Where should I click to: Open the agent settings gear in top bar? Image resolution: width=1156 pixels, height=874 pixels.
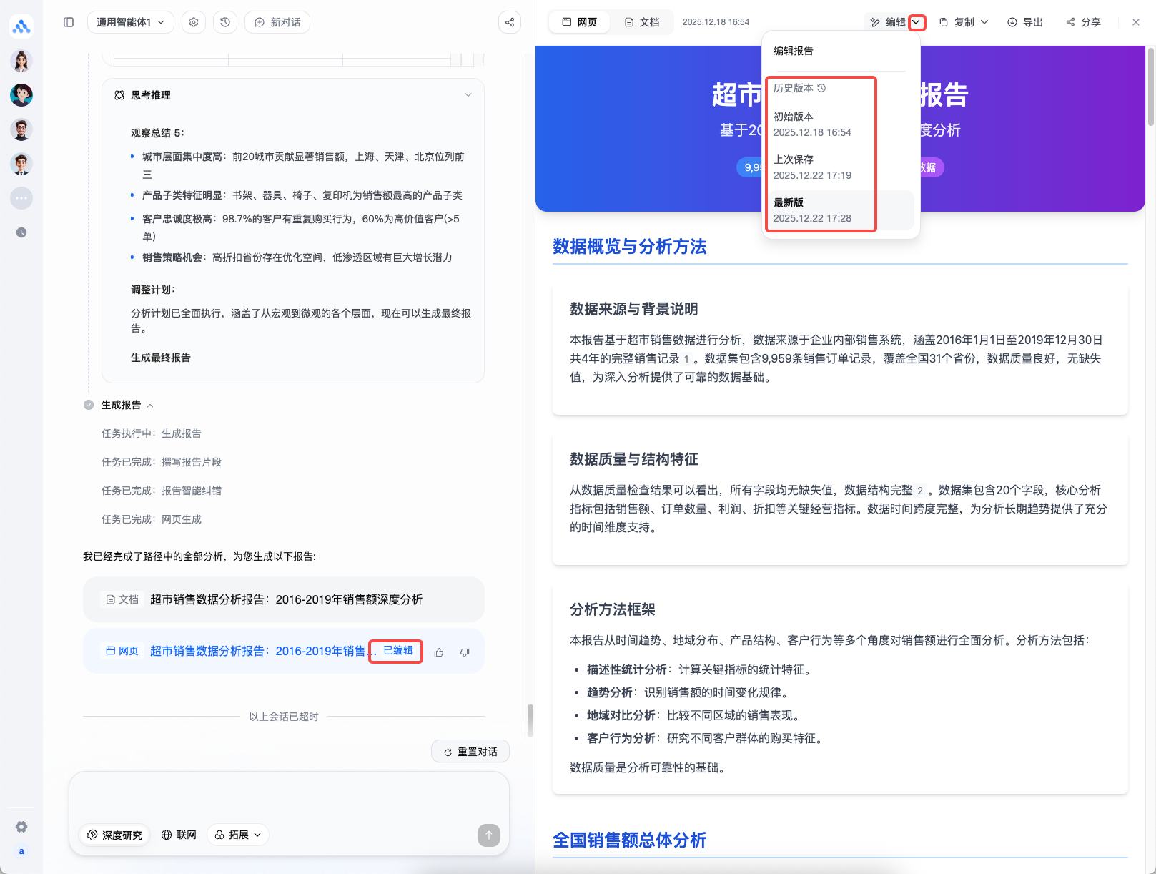(x=194, y=22)
